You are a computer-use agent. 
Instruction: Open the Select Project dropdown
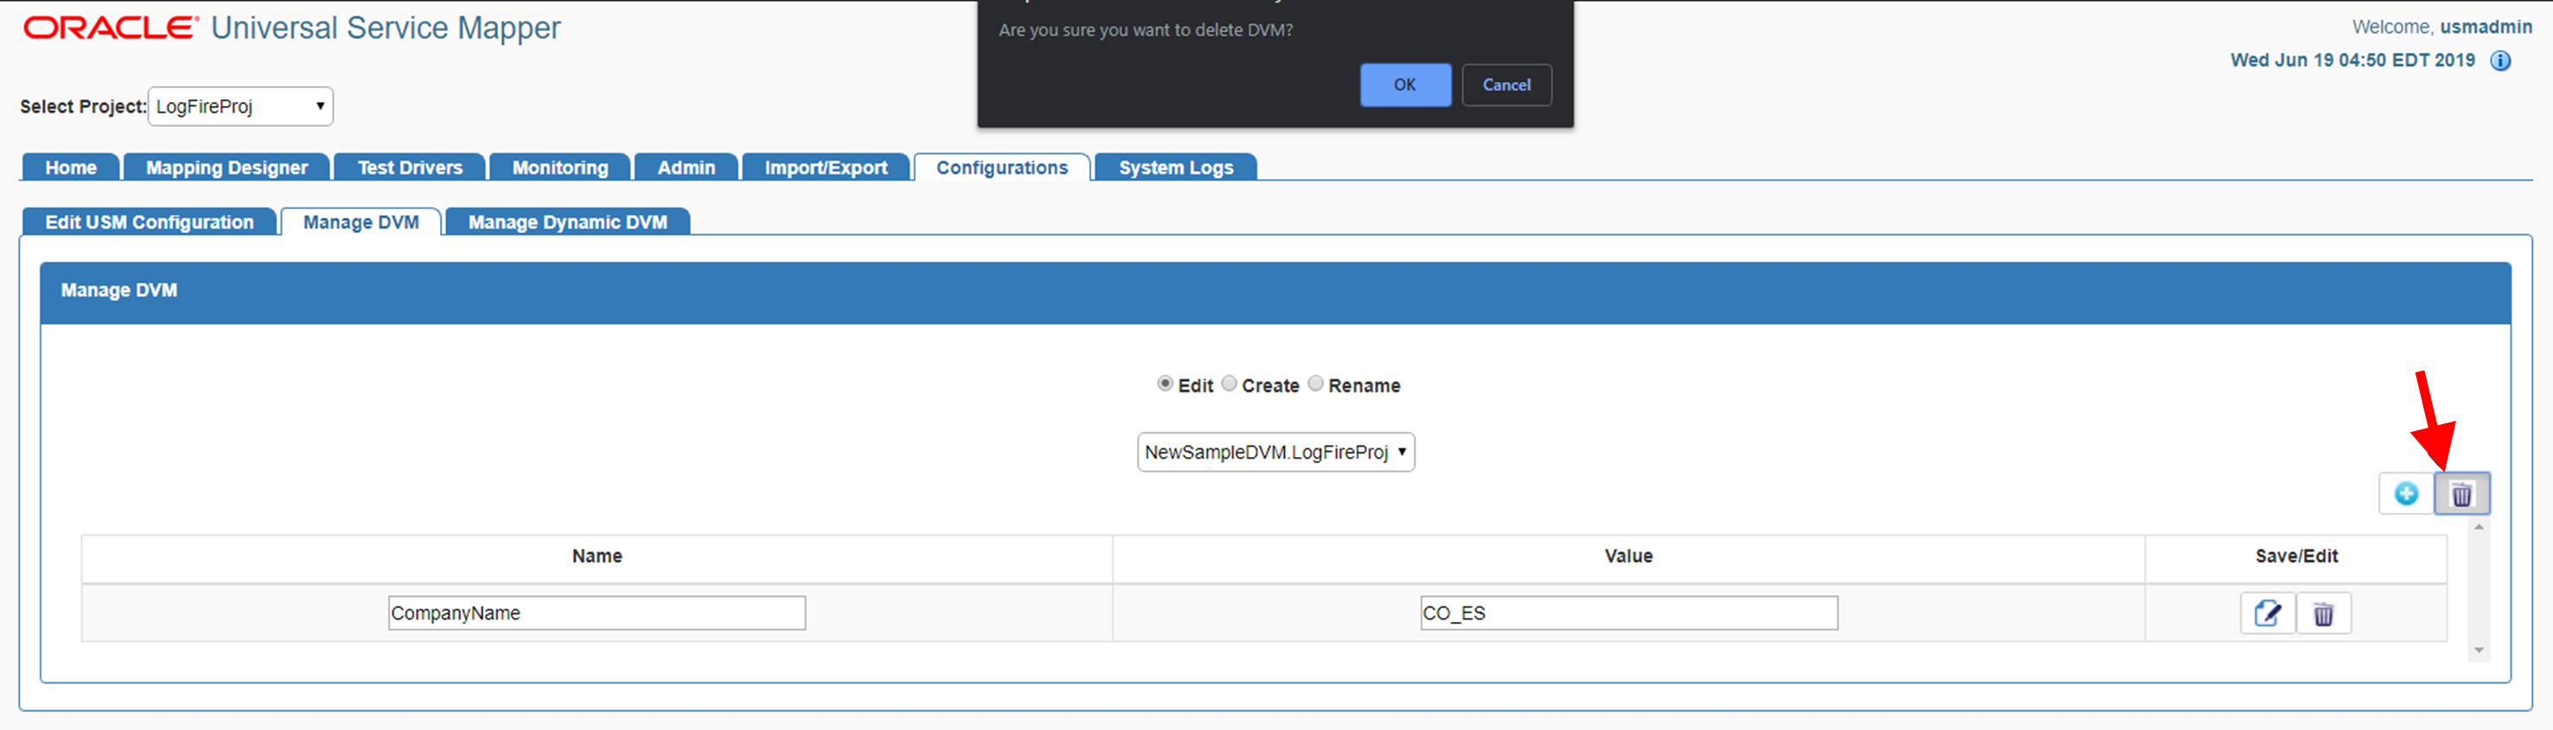pos(241,106)
